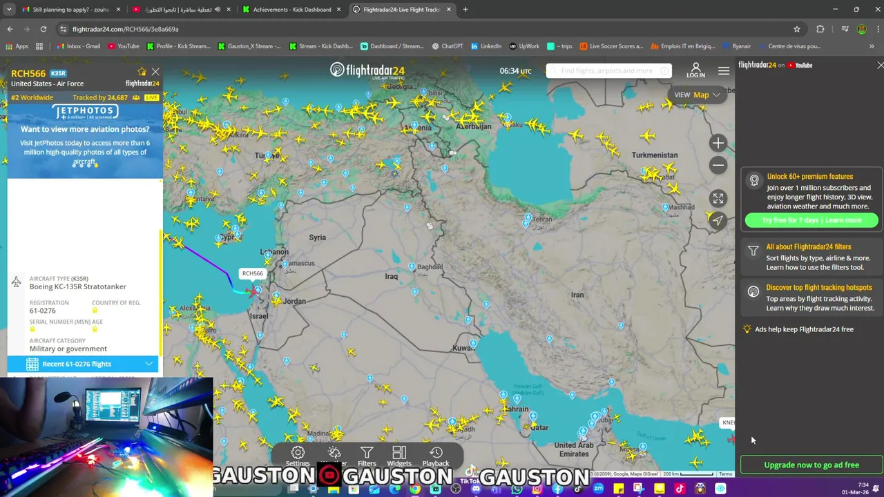Add RCH566 to favorites star icon

click(x=142, y=72)
